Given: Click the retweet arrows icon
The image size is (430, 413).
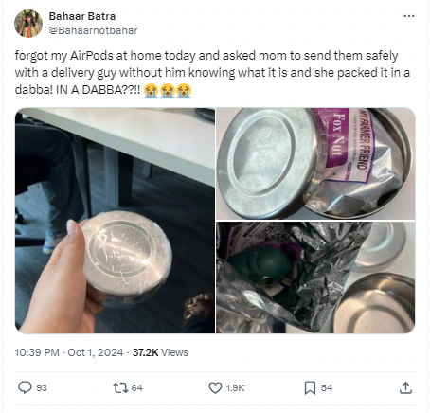Looking at the screenshot, I should [120, 387].
